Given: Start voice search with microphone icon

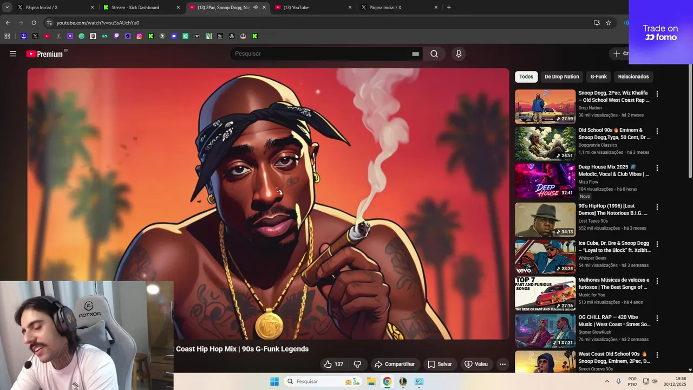Looking at the screenshot, I should pyautogui.click(x=459, y=54).
